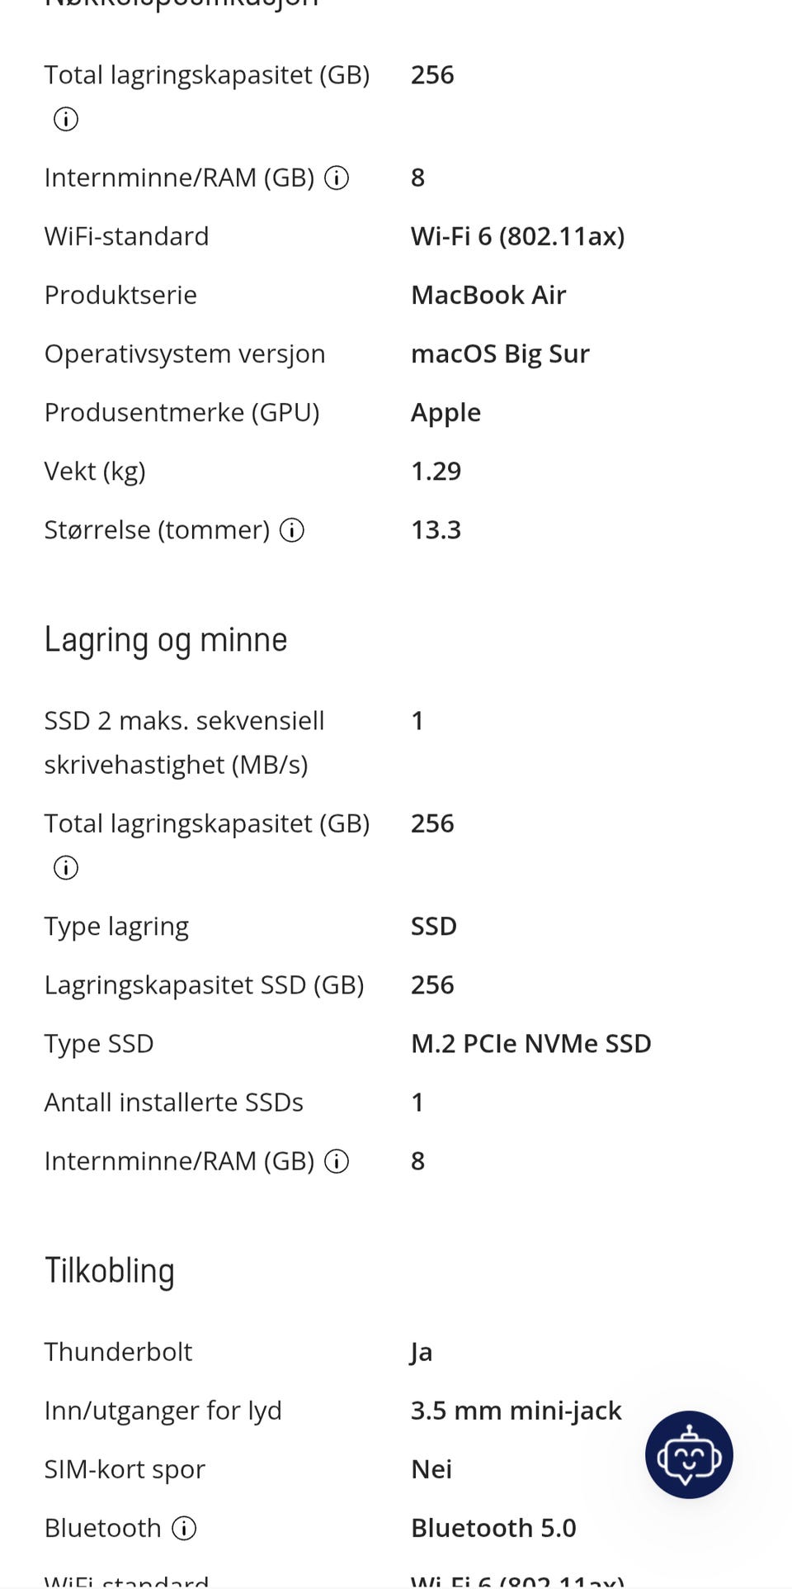Open info icon beside Internminne/RAM above WiFi-standard

tap(337, 178)
